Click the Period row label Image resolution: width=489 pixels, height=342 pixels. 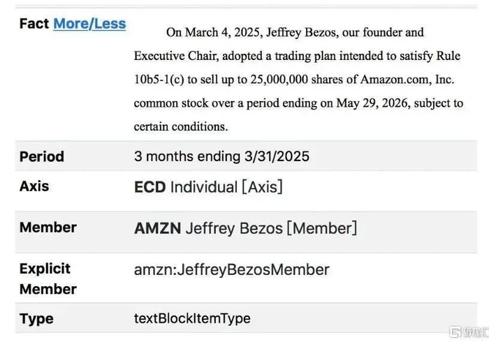tap(42, 156)
